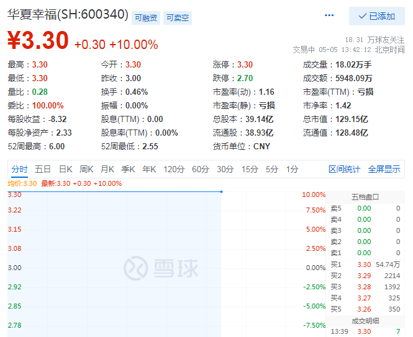Click the 7.50% label on the chart axis

tap(315, 210)
